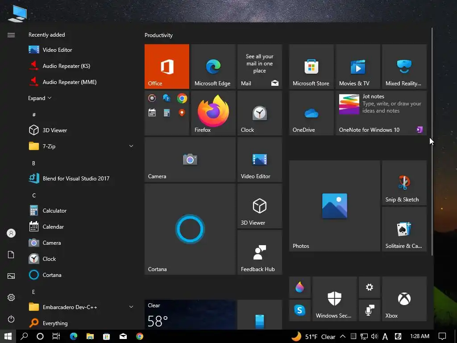Launch Firefox from its tile

[x=213, y=113]
